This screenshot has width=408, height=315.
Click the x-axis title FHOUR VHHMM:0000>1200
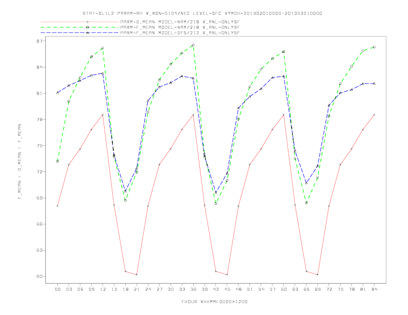click(x=214, y=302)
